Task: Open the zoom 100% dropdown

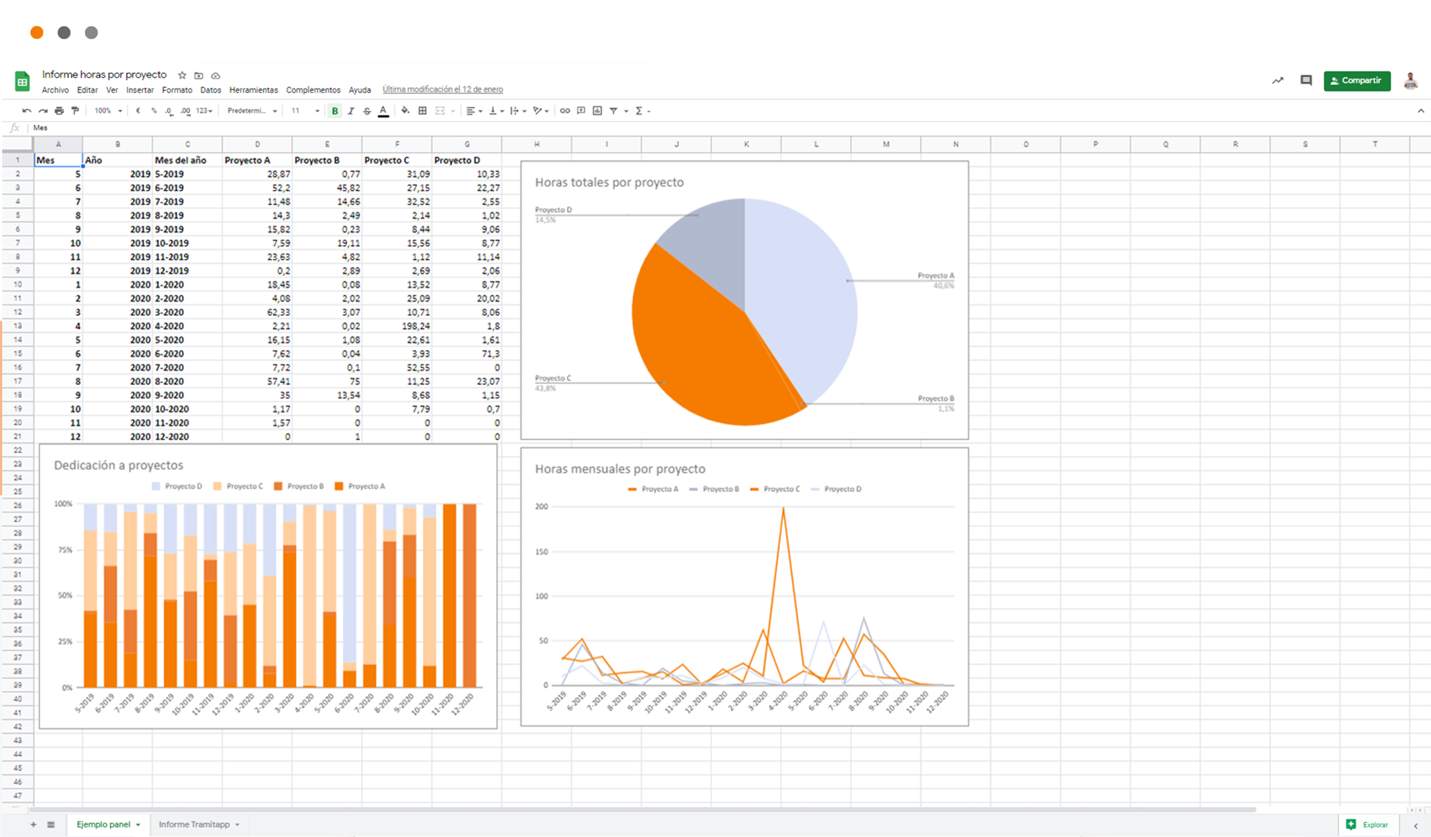Action: coord(108,111)
